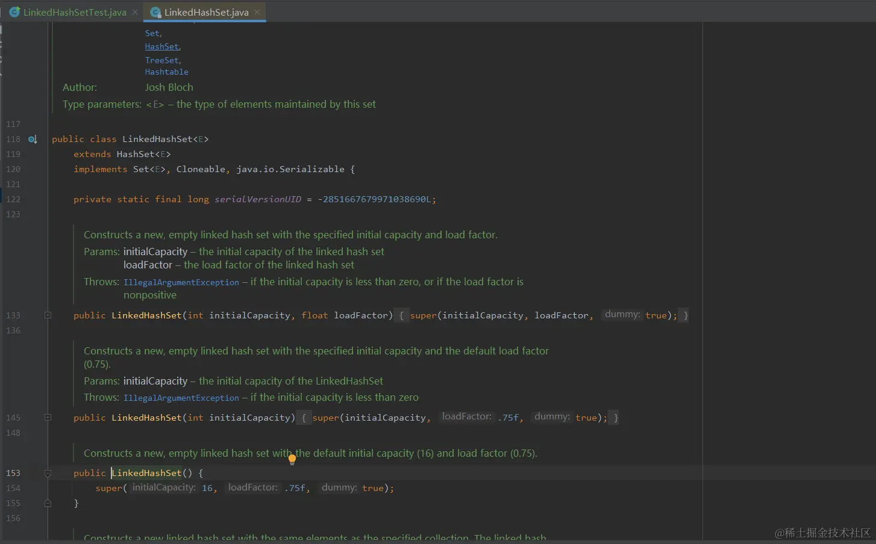Click class name LinkedHashSet<E> on line 118
The image size is (876, 544).
coord(166,139)
